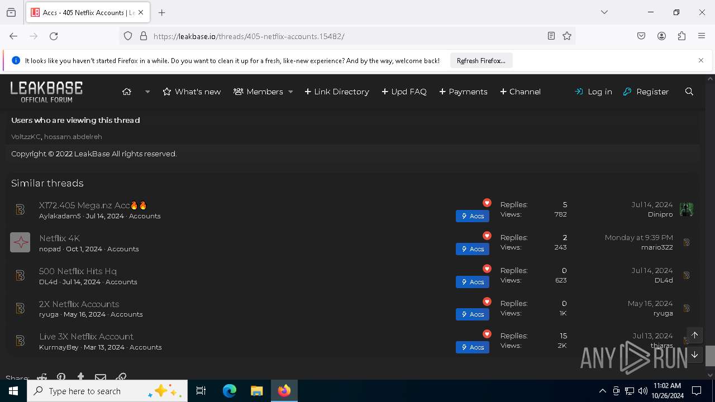The height and width of the screenshot is (402, 715).
Task: Open Firefox application menu
Action: 702,36
